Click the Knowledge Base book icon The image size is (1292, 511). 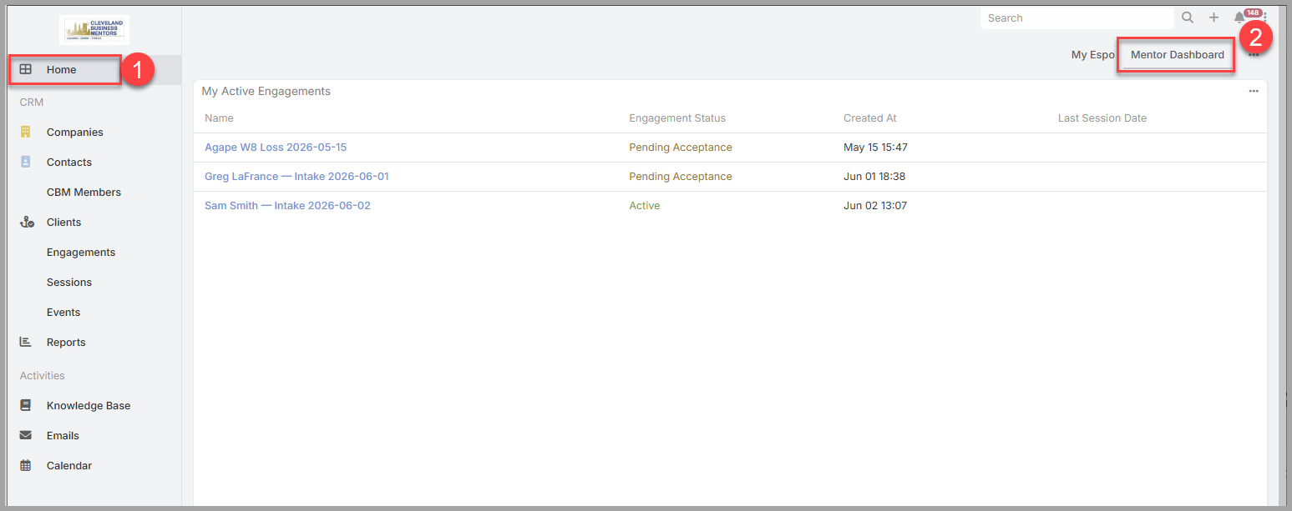[x=26, y=406]
